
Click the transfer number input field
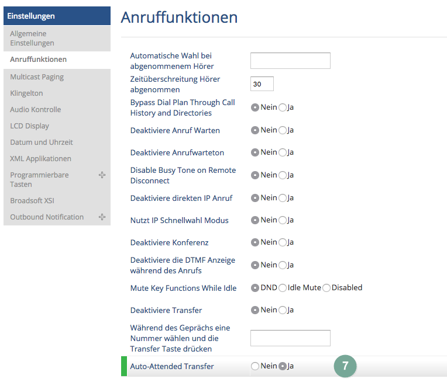[290, 338]
